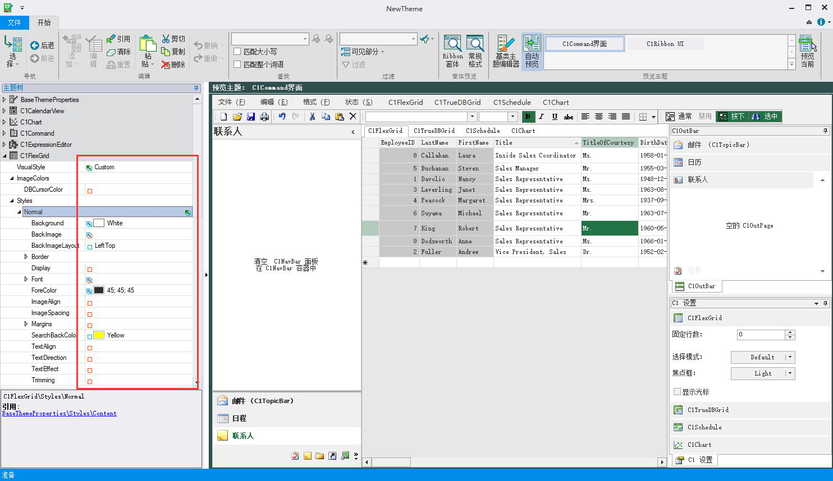Open 可见部分 dropdown

tap(363, 52)
